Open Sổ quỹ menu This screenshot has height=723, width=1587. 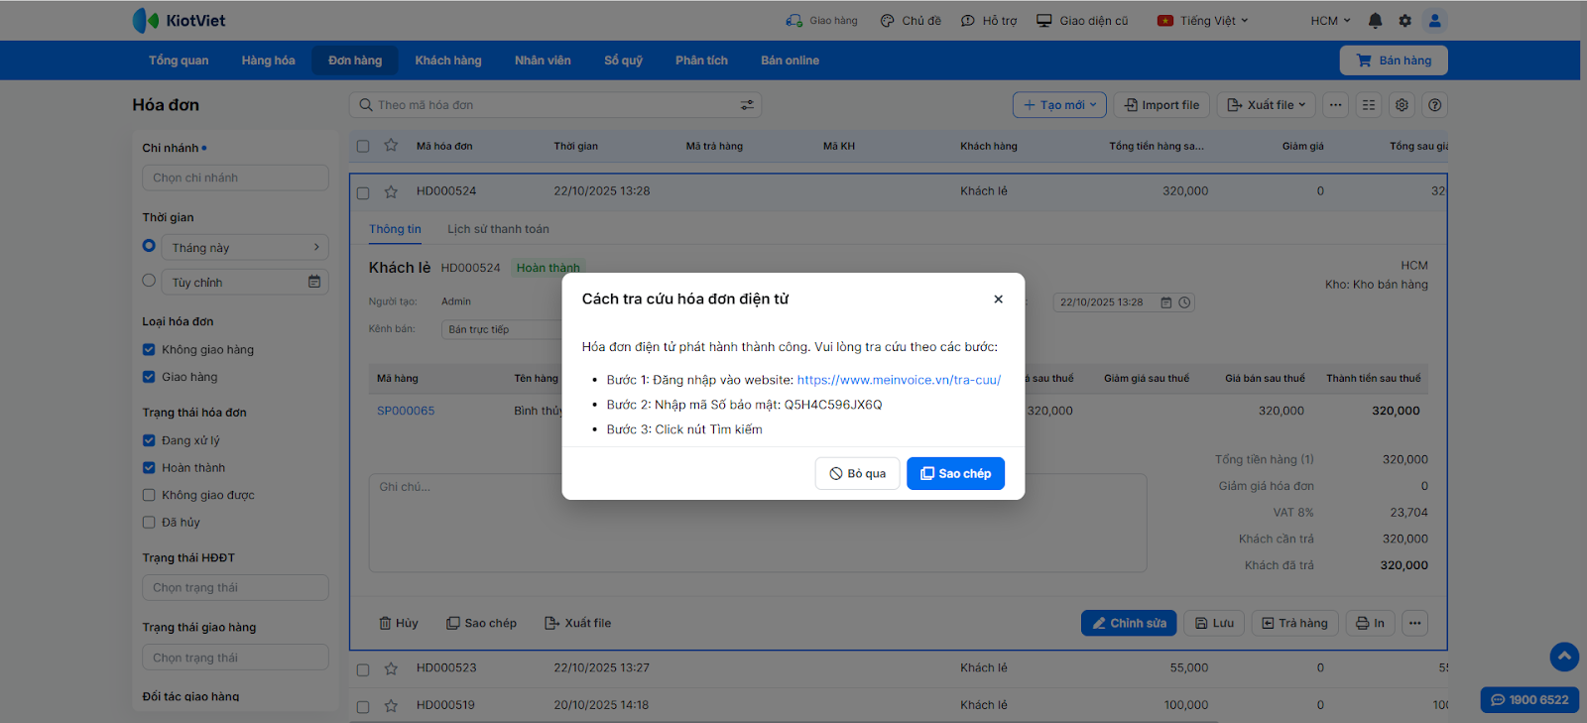pos(623,60)
